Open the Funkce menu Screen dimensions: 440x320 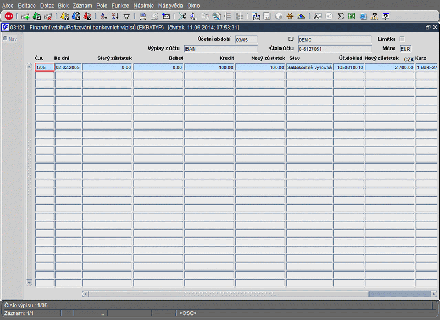[x=120, y=6]
